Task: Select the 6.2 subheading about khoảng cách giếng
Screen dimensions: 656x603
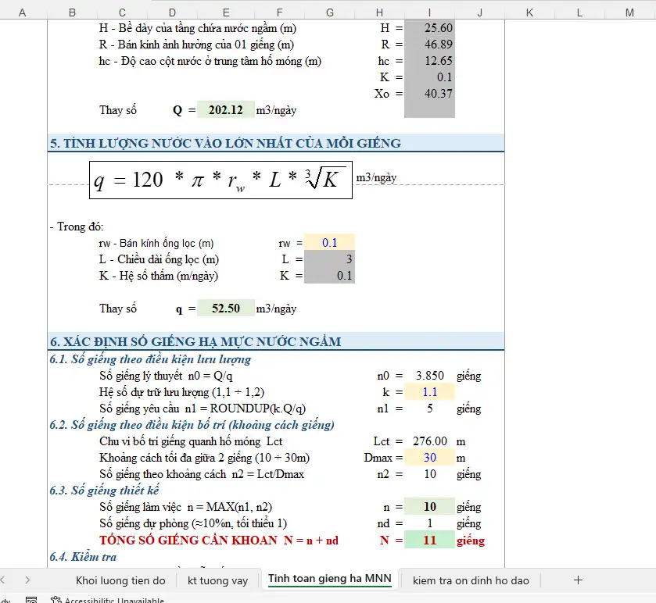Action: (192, 425)
